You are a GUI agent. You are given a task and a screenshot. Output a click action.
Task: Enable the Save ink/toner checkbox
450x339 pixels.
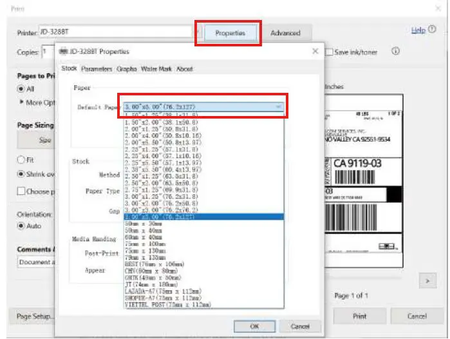[330, 52]
